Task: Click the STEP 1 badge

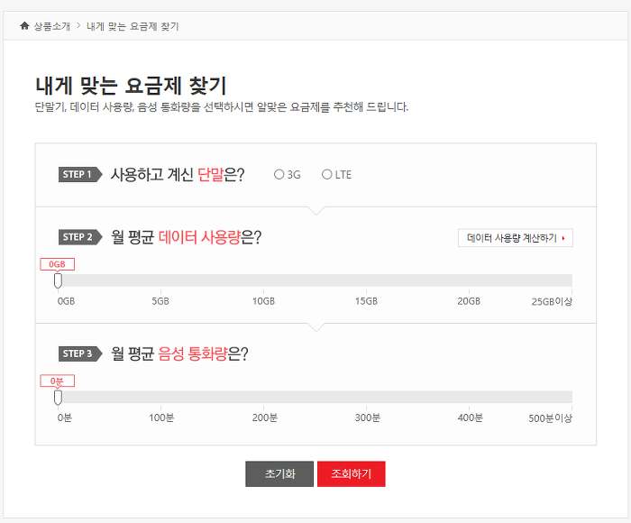Action: pos(80,174)
